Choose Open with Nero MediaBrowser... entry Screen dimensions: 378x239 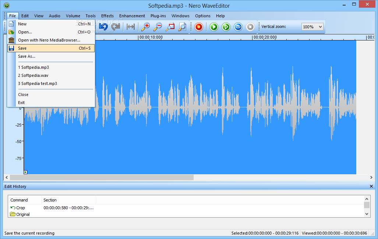(x=51, y=40)
